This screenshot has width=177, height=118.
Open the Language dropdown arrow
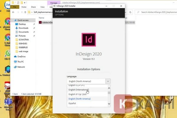tap(108, 81)
